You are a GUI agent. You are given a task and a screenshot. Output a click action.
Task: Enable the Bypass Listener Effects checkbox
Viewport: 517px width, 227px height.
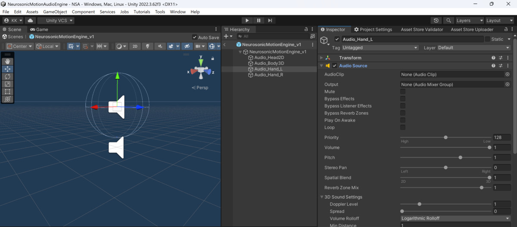coord(403,106)
